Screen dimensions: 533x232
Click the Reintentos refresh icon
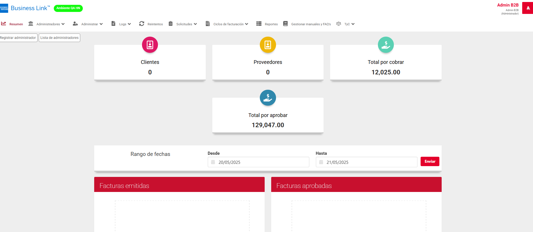tap(142, 24)
